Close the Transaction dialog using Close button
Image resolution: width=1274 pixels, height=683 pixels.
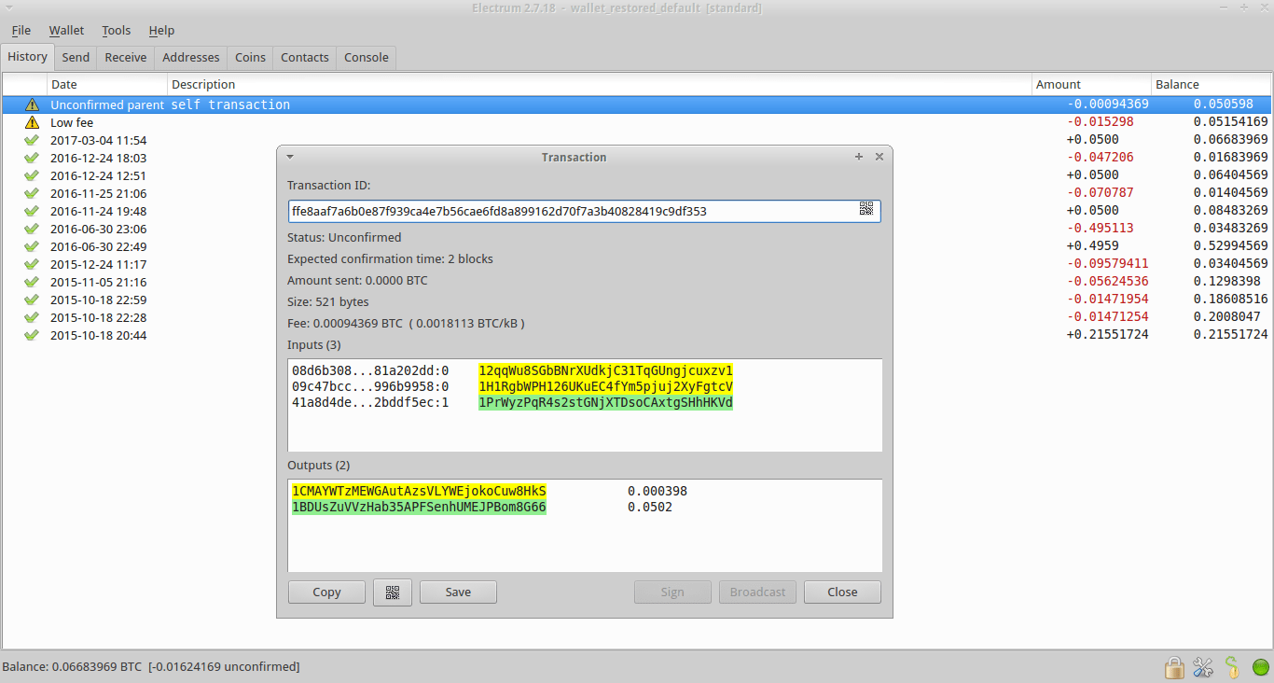[x=842, y=592]
